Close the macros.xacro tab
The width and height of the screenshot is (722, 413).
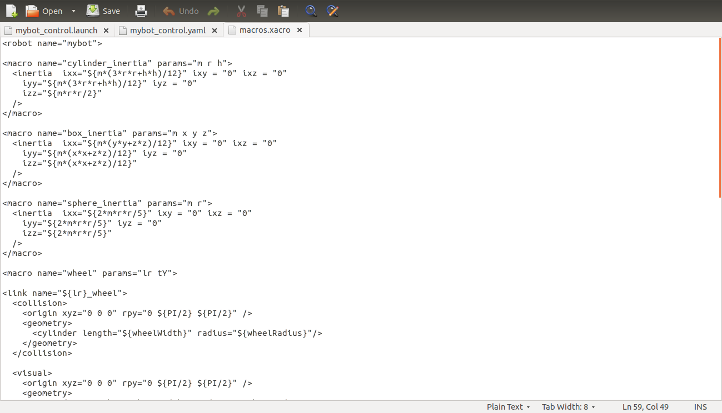click(299, 31)
